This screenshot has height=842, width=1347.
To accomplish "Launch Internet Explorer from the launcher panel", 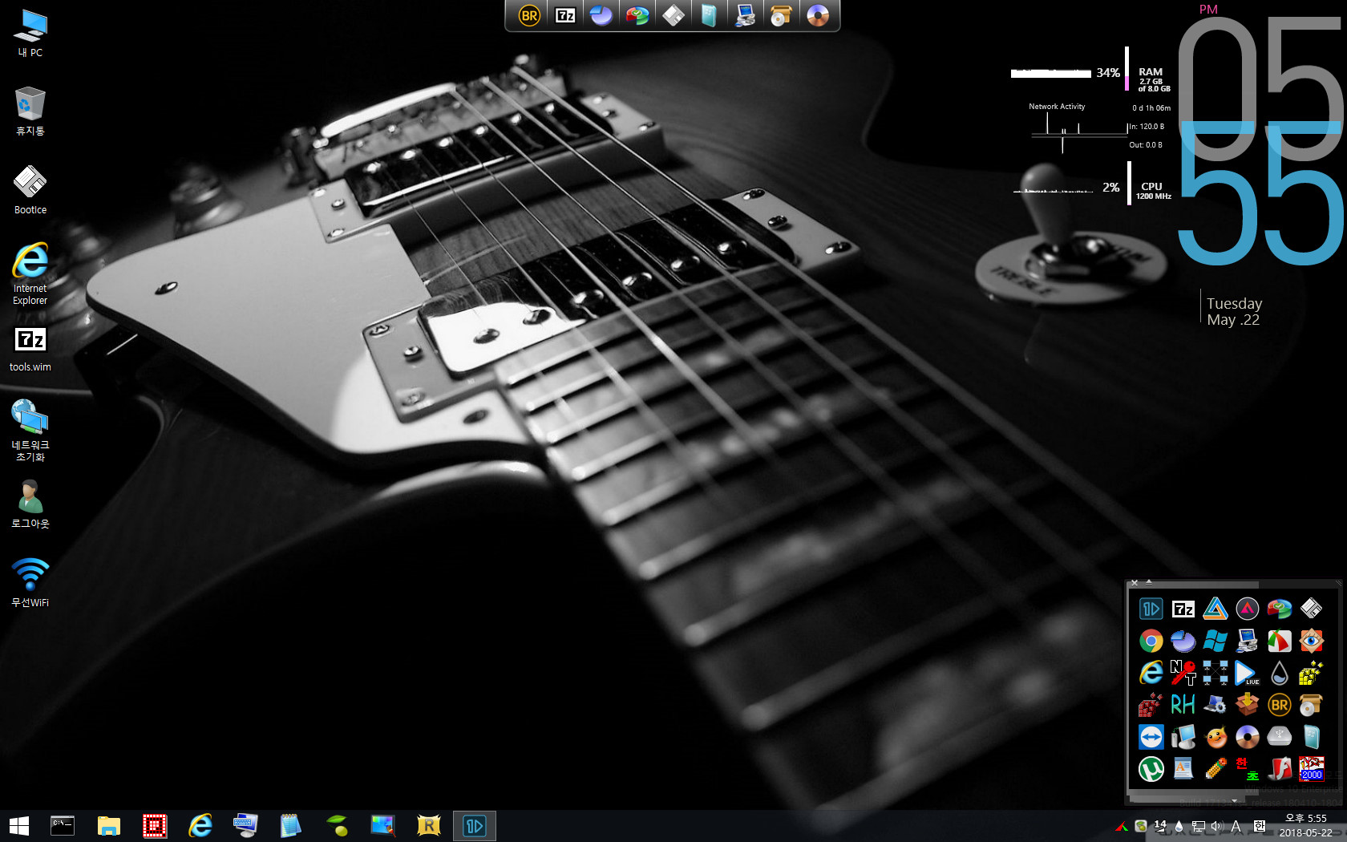I will click(1151, 673).
